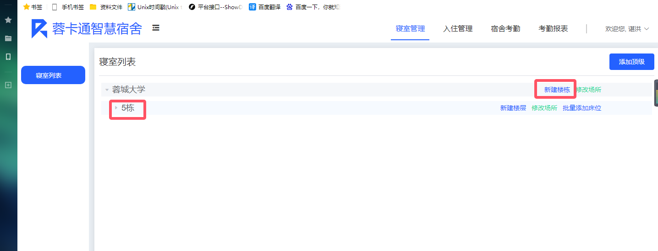Click the 添加顶级 button
Viewport: 658px width, 251px height.
coord(631,62)
